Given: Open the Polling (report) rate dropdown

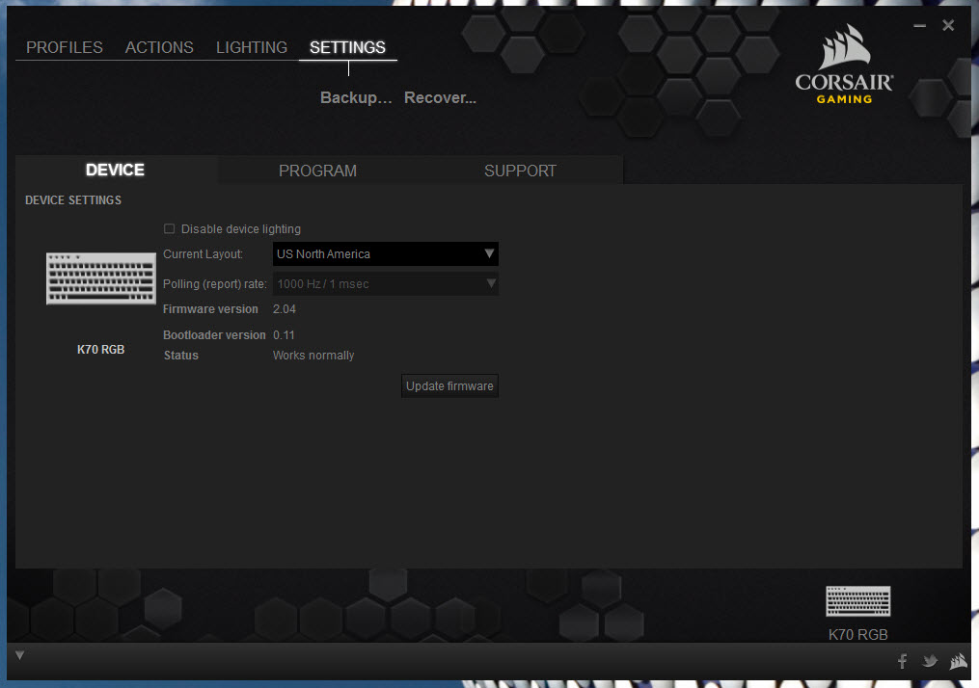Looking at the screenshot, I should coord(385,284).
